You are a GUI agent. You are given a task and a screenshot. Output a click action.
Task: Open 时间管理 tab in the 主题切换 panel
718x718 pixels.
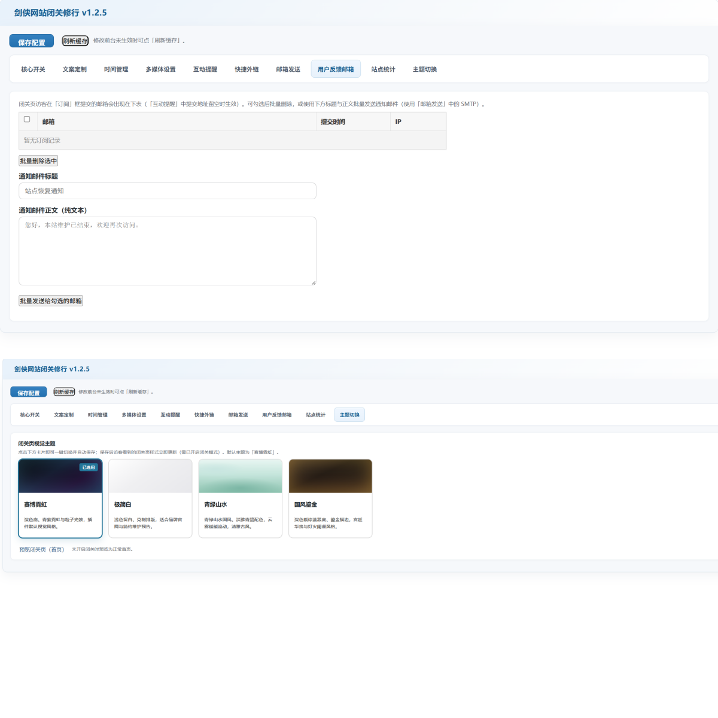[98, 415]
